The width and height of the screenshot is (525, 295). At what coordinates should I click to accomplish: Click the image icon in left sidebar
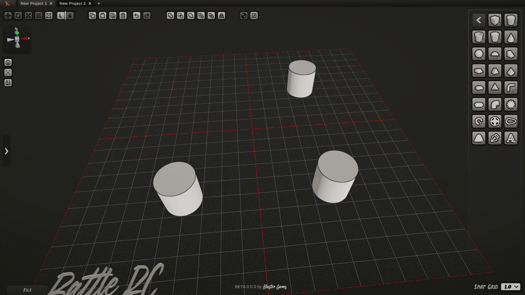pos(8,83)
